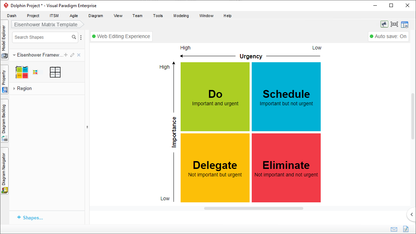
Task: Close the Eisenhower Framework palette with the X icon
Action: click(79, 55)
